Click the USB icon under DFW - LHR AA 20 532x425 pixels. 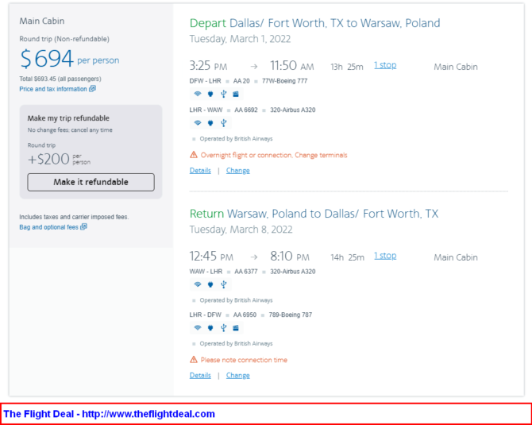[223, 94]
